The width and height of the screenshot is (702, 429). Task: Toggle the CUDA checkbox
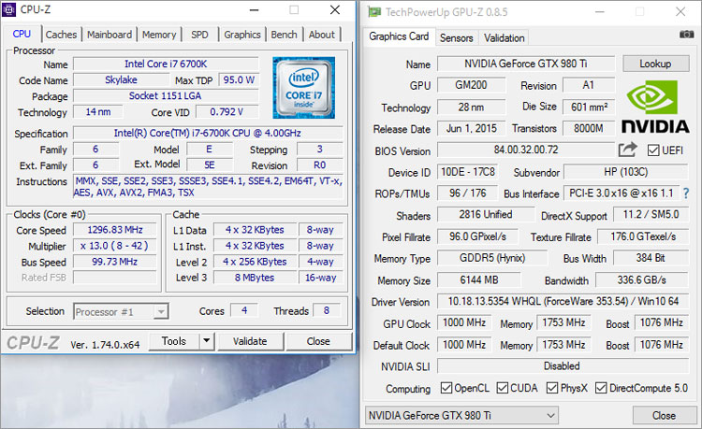503,388
